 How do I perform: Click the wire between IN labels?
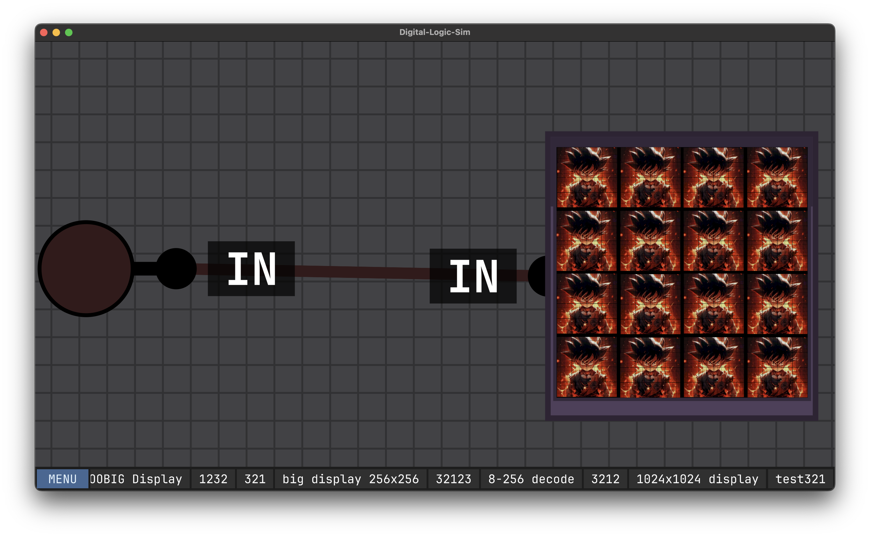click(x=362, y=272)
